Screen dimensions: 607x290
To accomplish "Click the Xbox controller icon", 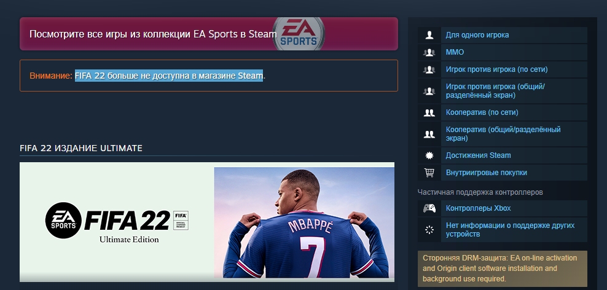I will 429,208.
